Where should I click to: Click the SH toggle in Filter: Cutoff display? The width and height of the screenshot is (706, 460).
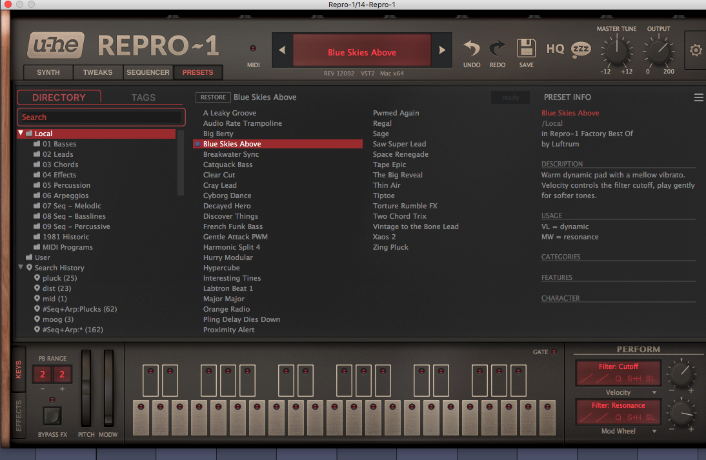tap(634, 379)
